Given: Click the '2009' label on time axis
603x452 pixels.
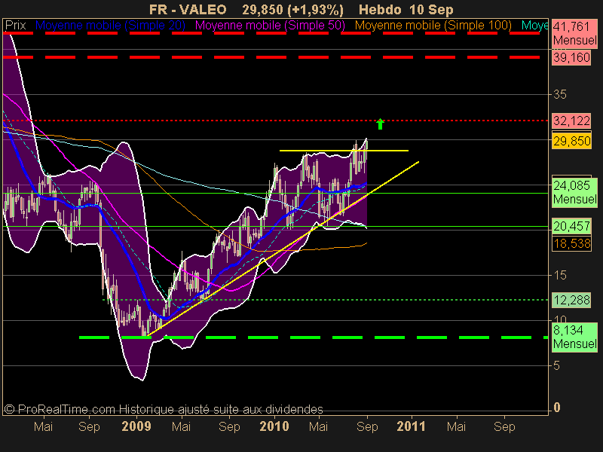Looking at the screenshot, I should click(x=136, y=426).
